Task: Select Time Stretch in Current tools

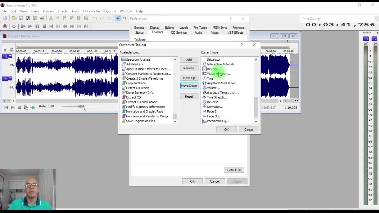Action: pos(215,97)
